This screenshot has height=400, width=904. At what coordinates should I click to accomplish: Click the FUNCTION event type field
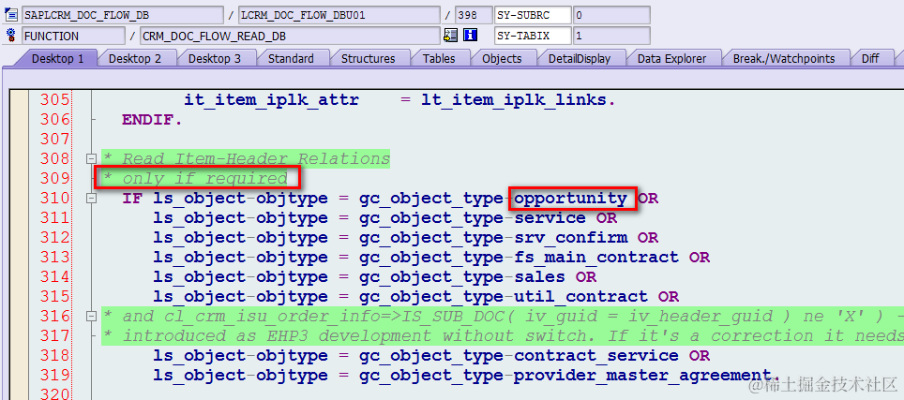click(73, 36)
